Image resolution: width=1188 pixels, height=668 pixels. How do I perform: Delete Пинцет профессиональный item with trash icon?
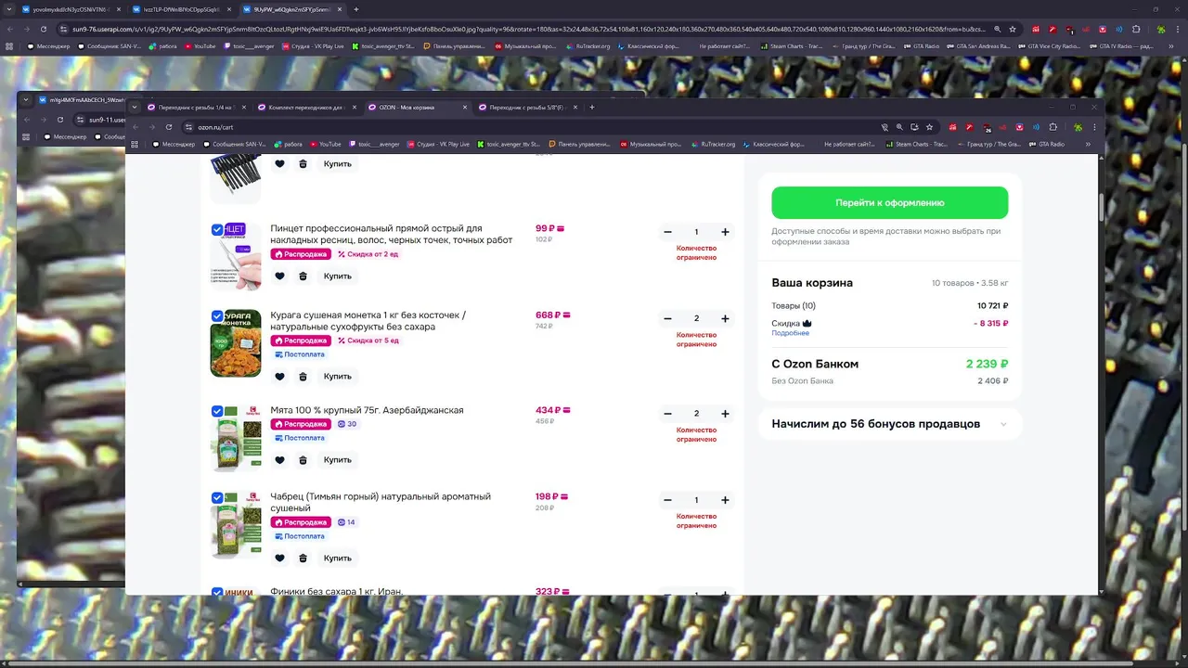[x=303, y=276]
